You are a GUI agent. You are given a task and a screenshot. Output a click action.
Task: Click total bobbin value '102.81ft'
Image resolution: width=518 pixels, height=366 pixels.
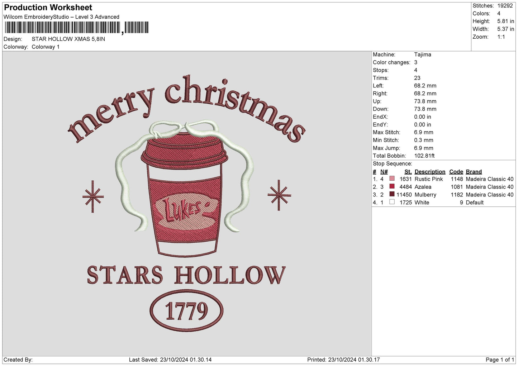tap(424, 156)
